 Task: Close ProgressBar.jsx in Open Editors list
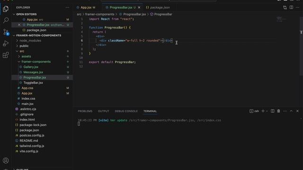pos(19,25)
